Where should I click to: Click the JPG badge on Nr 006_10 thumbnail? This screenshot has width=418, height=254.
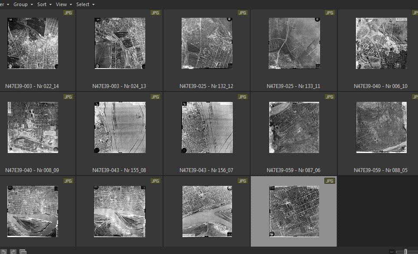[x=417, y=13]
